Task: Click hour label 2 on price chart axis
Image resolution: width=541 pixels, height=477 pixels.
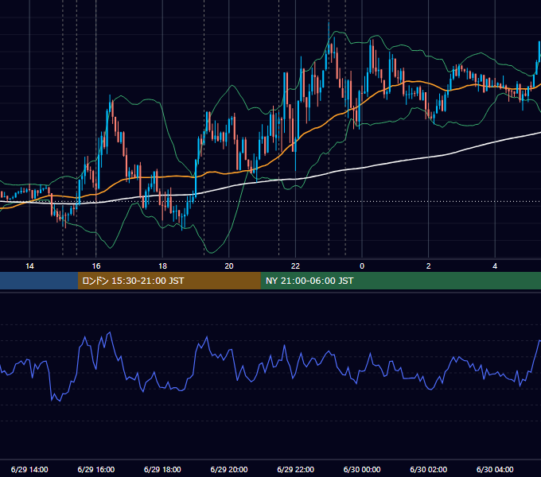Action: coord(429,266)
